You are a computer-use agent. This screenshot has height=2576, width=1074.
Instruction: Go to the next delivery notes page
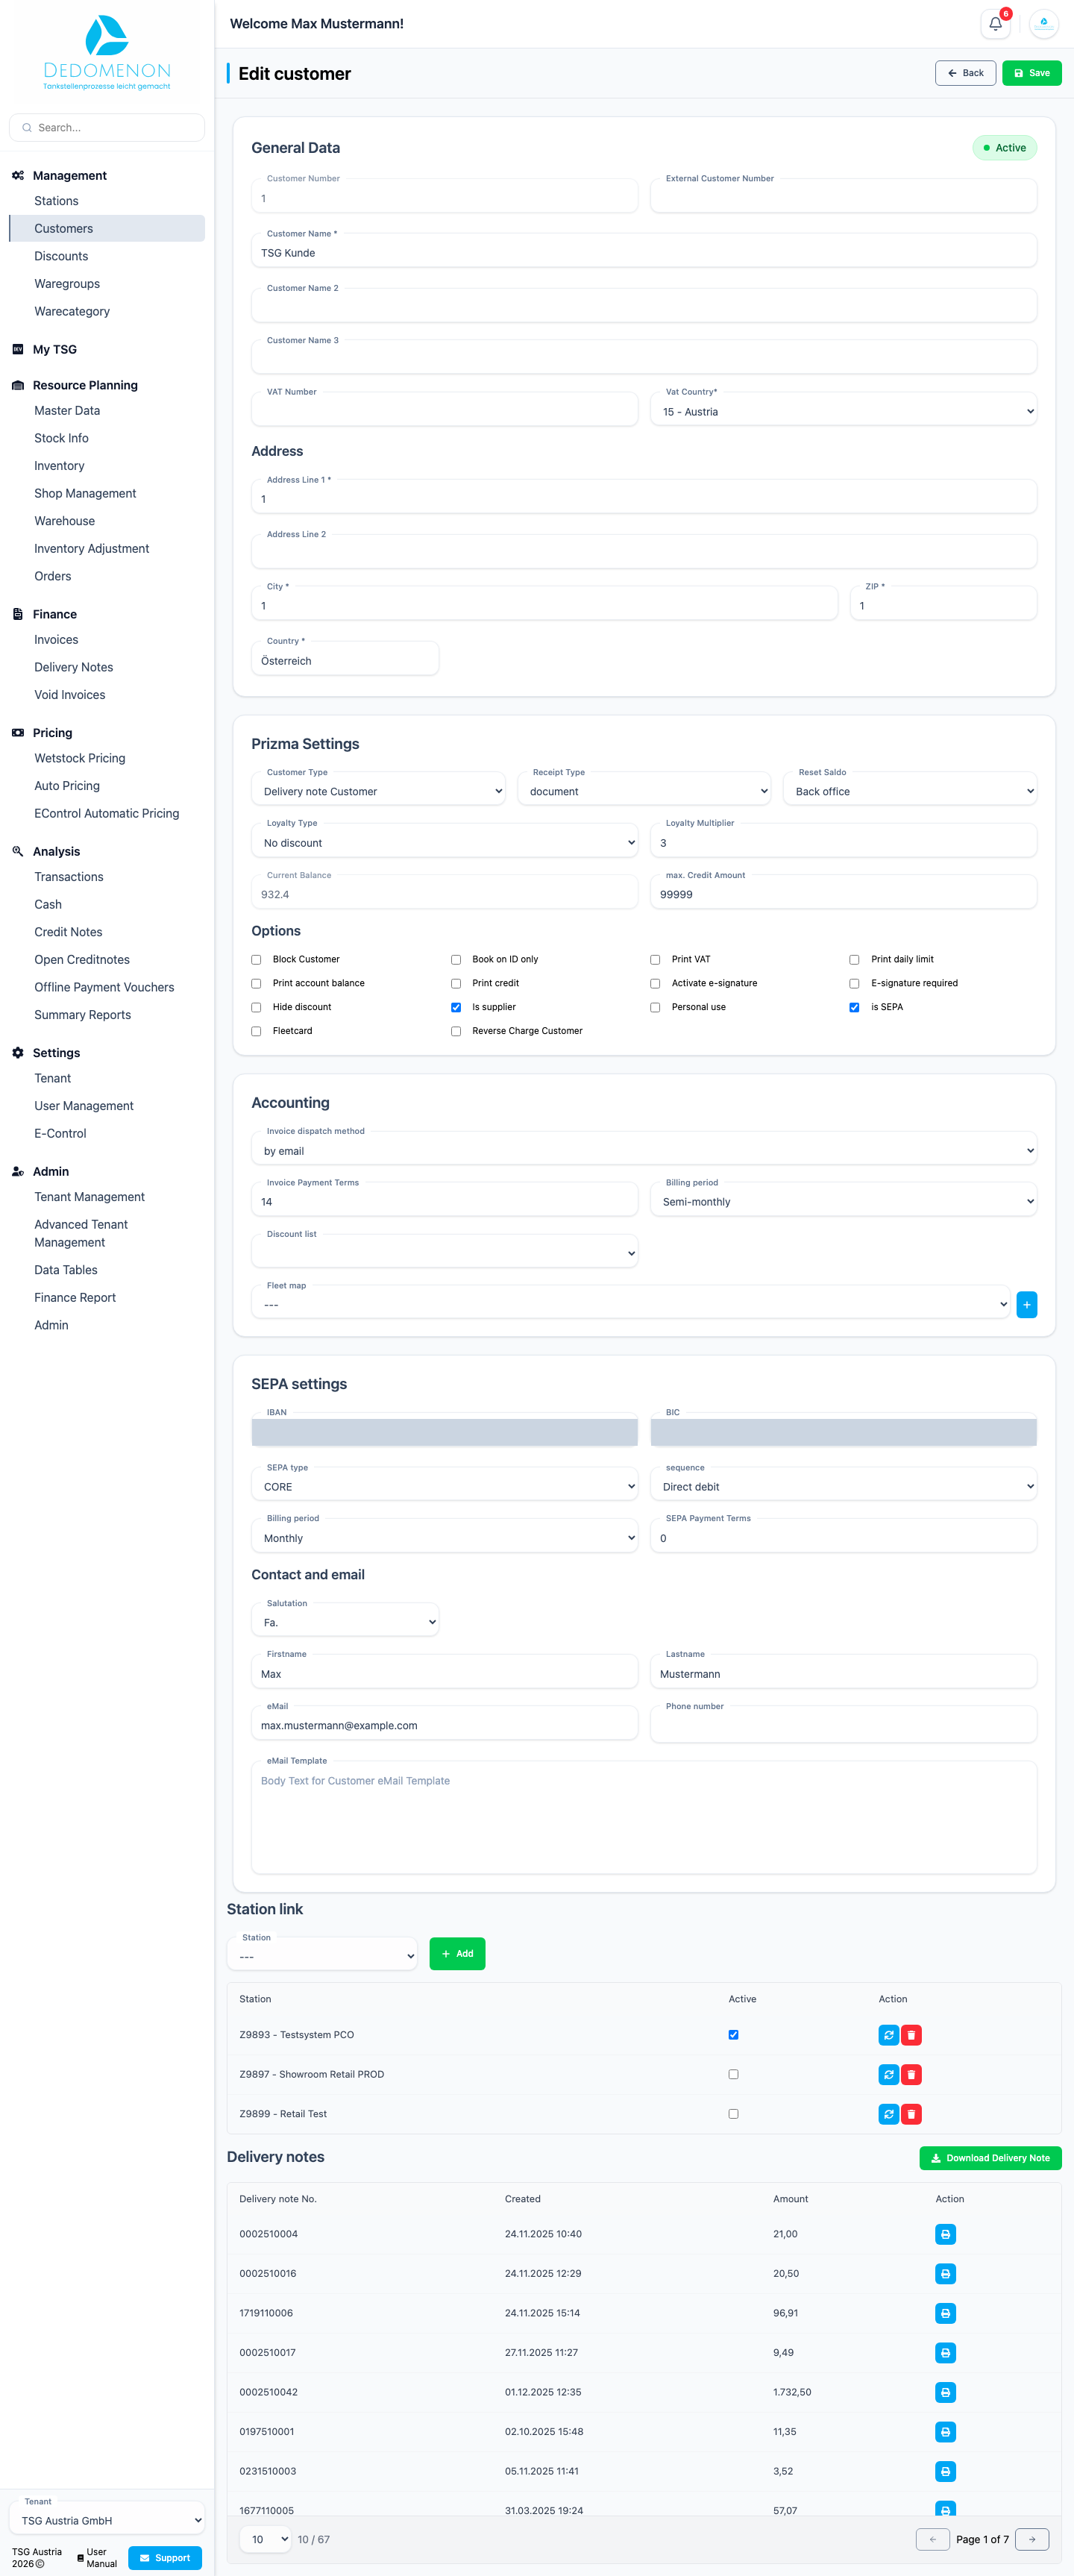tap(1032, 2539)
